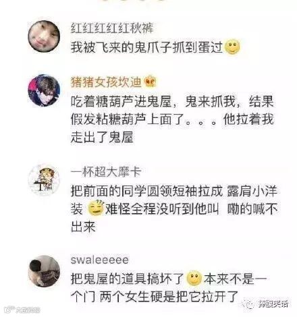Open avatar of user swaleeeee
This screenshot has height=317, width=297.
coord(44,271)
